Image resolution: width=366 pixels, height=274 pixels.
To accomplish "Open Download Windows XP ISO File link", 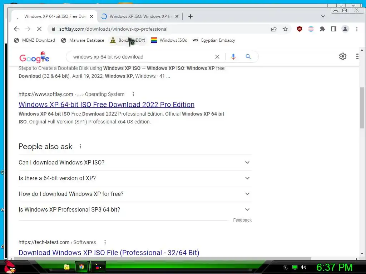I will (109, 253).
